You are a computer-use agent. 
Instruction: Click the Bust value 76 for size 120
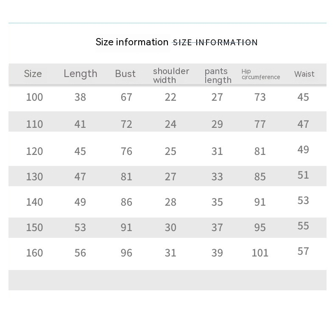pos(126,151)
